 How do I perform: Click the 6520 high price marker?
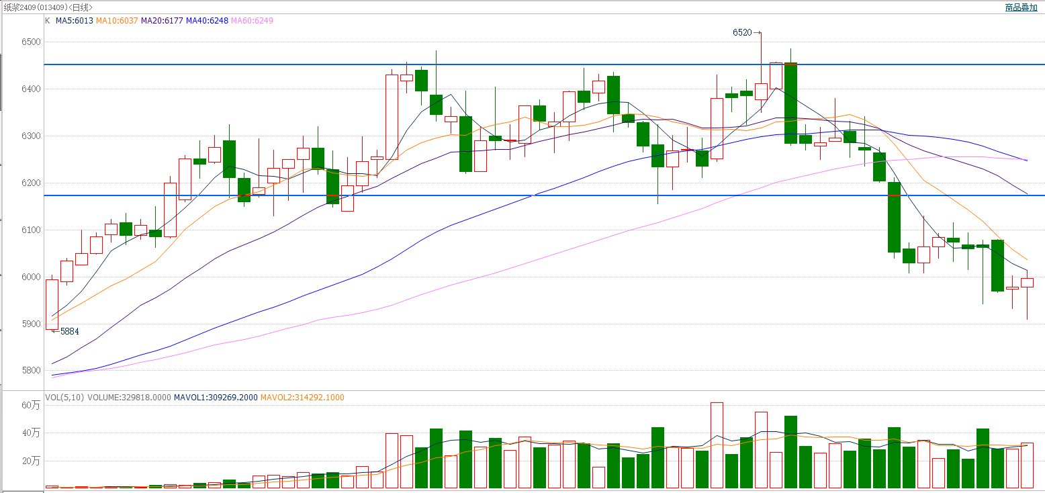click(x=742, y=32)
